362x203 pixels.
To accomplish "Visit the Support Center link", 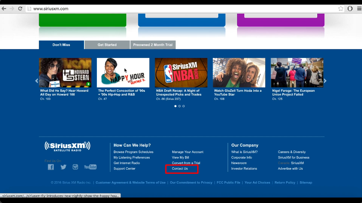I will [125, 168].
